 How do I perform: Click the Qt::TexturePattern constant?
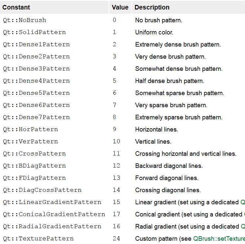[x=38, y=238]
